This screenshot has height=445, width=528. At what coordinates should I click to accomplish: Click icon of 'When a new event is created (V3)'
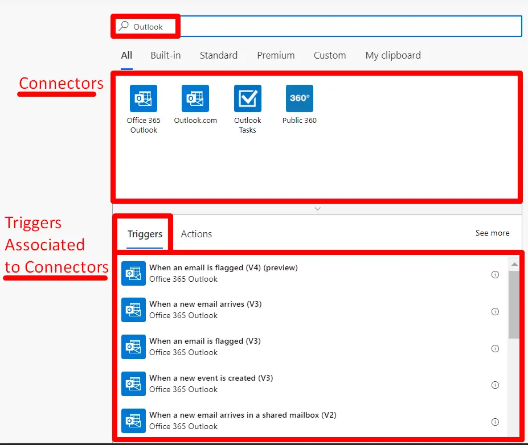point(133,384)
